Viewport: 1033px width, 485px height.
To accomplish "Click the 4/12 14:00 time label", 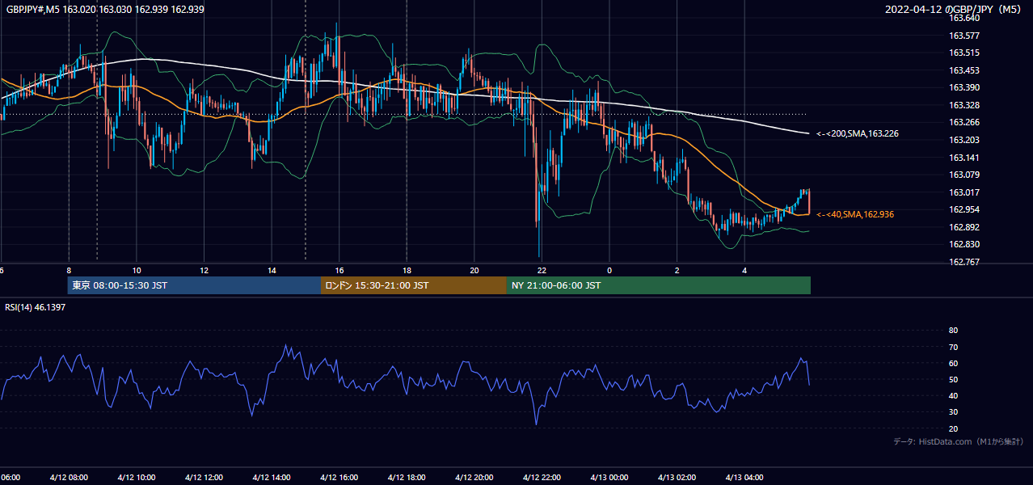I will pos(271,478).
